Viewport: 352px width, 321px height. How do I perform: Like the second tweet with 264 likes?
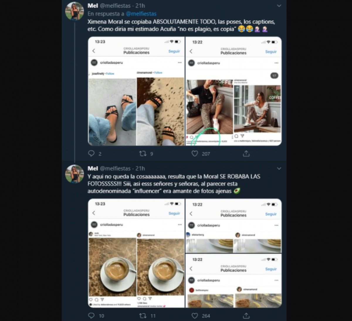(x=195, y=315)
